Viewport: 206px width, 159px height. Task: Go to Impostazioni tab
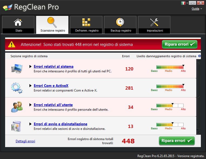click(154, 25)
